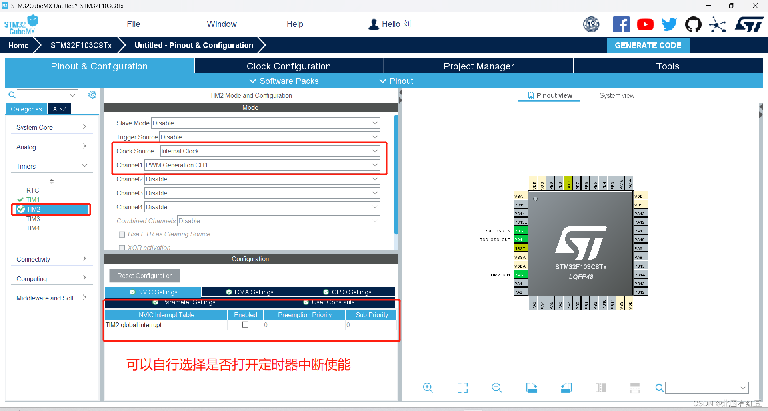
Task: Click the best fit view icon
Action: [x=462, y=387]
